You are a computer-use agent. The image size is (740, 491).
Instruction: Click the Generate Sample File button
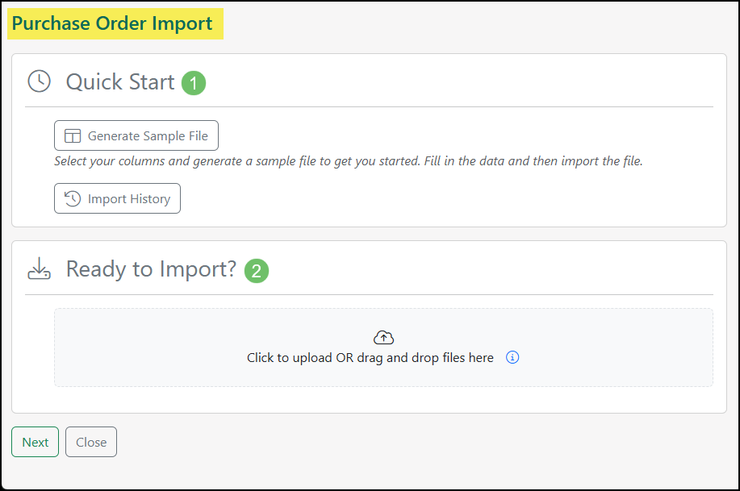136,135
